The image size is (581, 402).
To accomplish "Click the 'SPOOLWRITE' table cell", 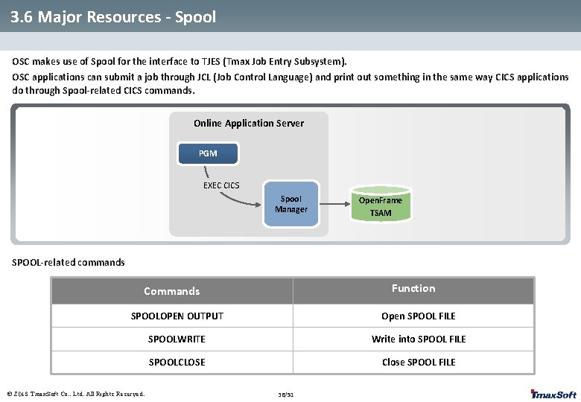I will point(172,339).
